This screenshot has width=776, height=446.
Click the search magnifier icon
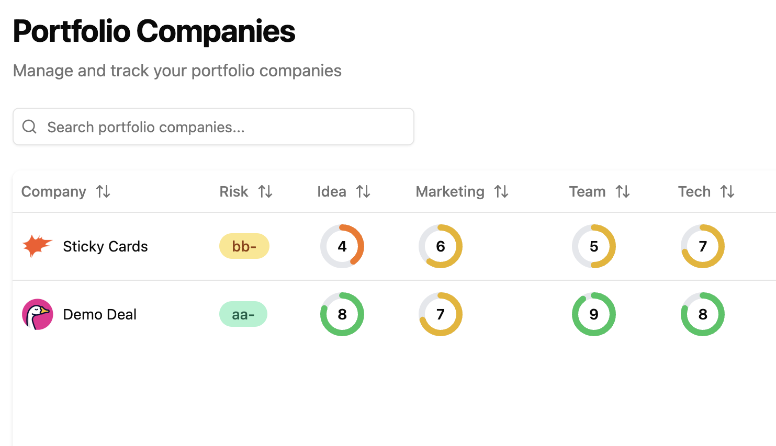click(30, 127)
